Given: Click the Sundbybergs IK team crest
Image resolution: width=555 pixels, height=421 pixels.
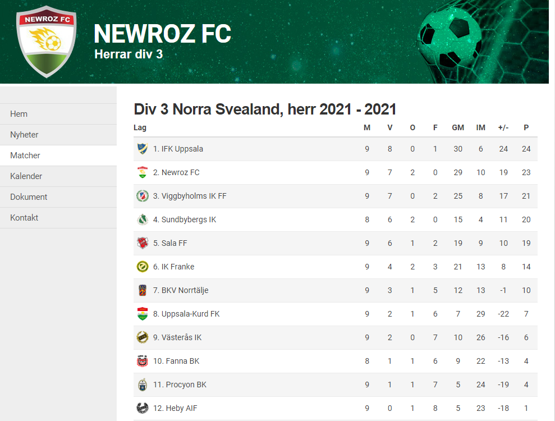Looking at the screenshot, I should 143,219.
